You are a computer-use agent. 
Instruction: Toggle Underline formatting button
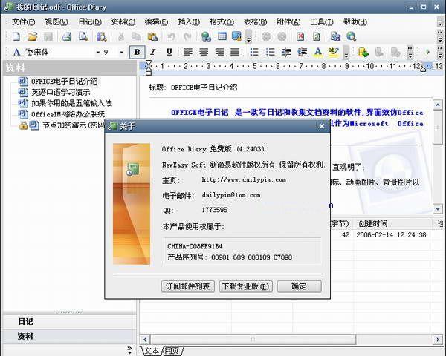pyautogui.click(x=169, y=52)
